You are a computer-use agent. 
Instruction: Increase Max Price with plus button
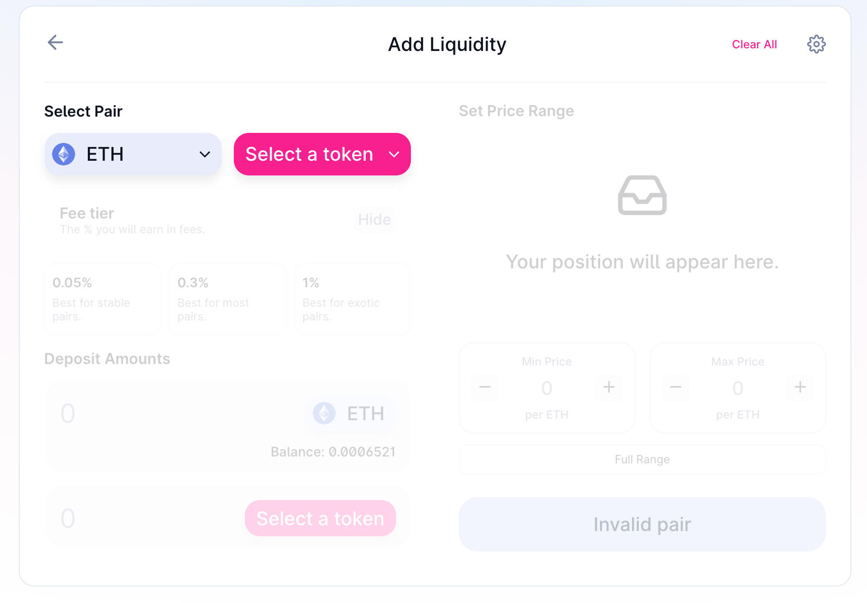[x=800, y=388]
